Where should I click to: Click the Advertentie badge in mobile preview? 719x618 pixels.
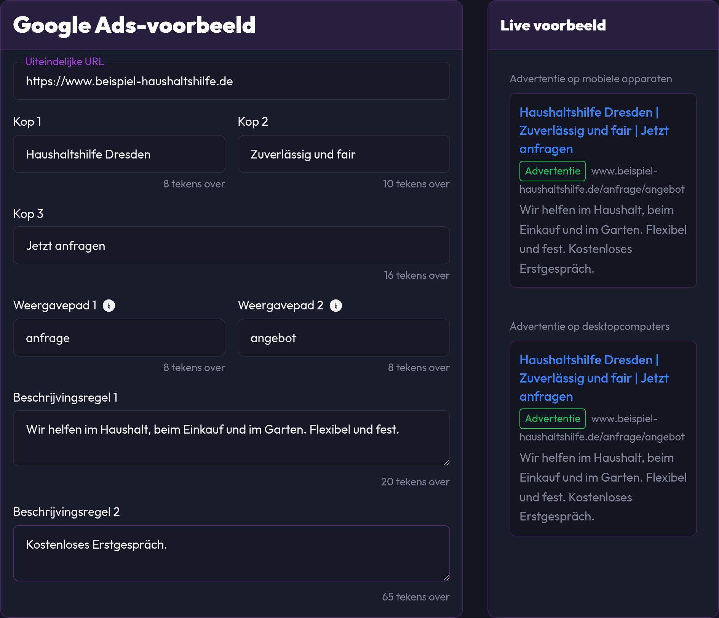(553, 171)
